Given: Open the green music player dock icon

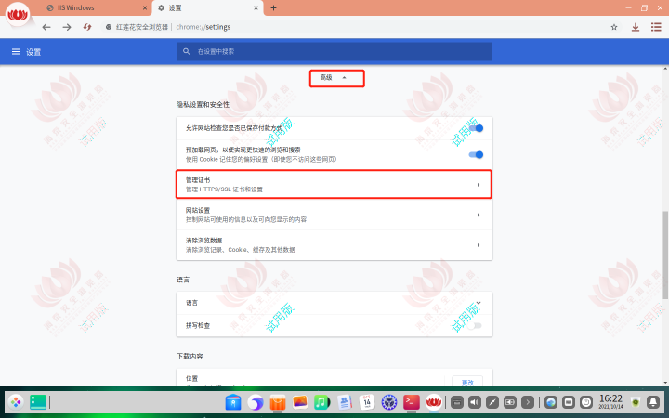Looking at the screenshot, I should pos(322,402).
